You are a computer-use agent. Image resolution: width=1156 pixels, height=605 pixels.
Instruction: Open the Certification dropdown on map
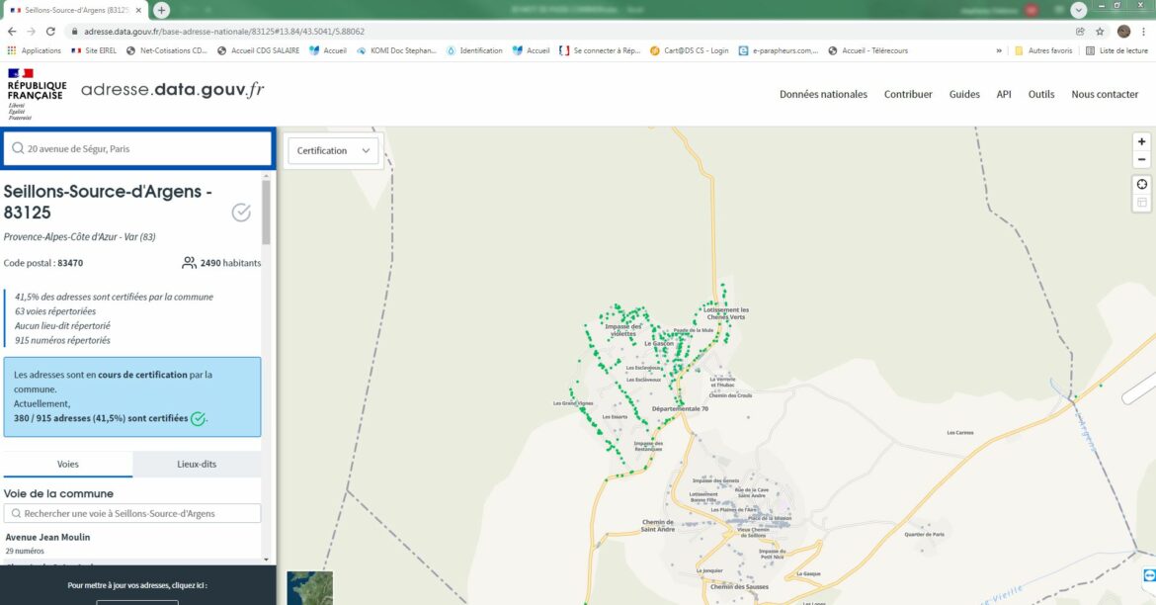click(x=333, y=151)
